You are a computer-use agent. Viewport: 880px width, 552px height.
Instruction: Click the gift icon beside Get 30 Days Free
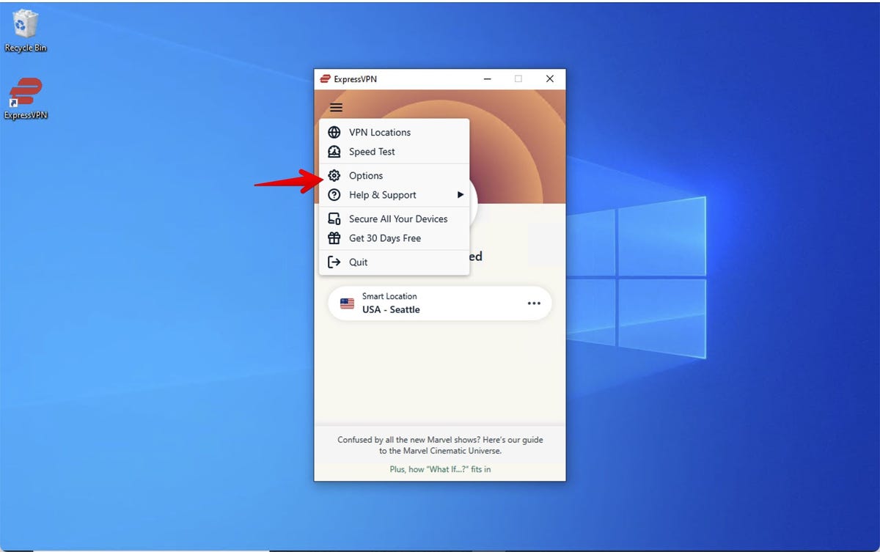[x=334, y=238]
